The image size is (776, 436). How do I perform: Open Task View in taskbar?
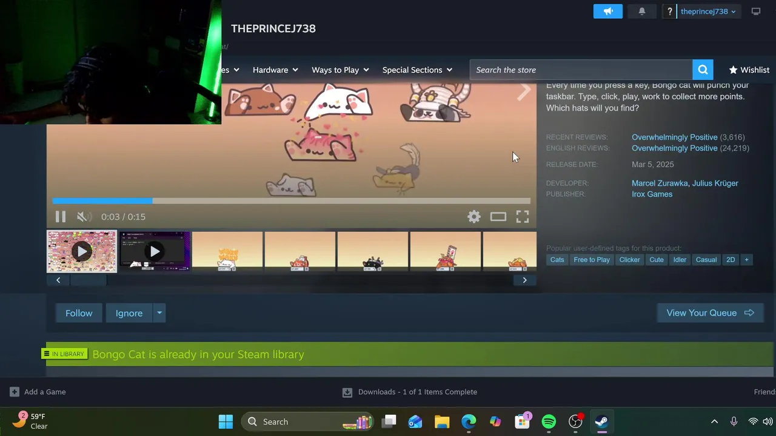click(389, 421)
